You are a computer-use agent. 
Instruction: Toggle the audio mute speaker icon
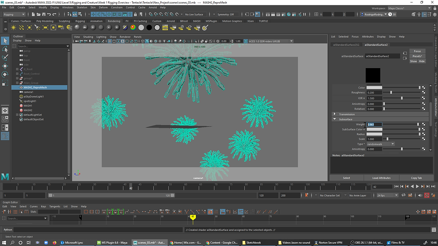click(420, 195)
